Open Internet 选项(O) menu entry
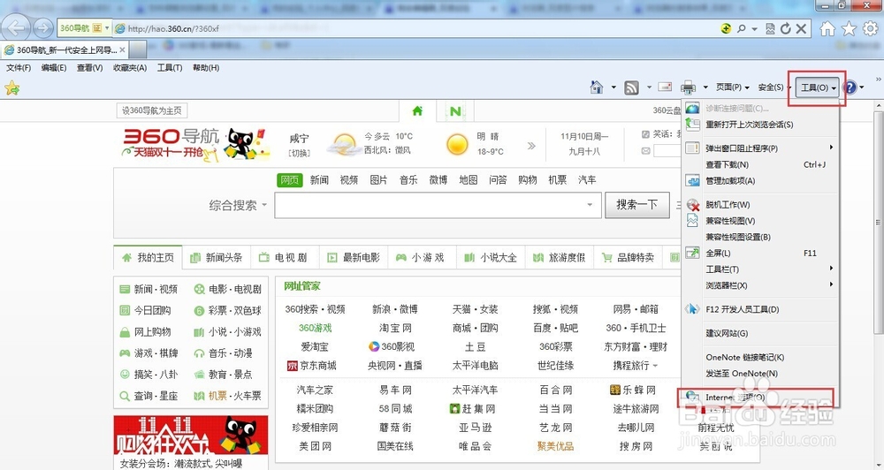Screen dimensions: 884x470 point(760,398)
